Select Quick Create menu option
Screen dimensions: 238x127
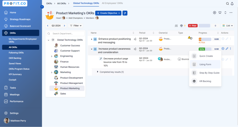tap(205, 56)
